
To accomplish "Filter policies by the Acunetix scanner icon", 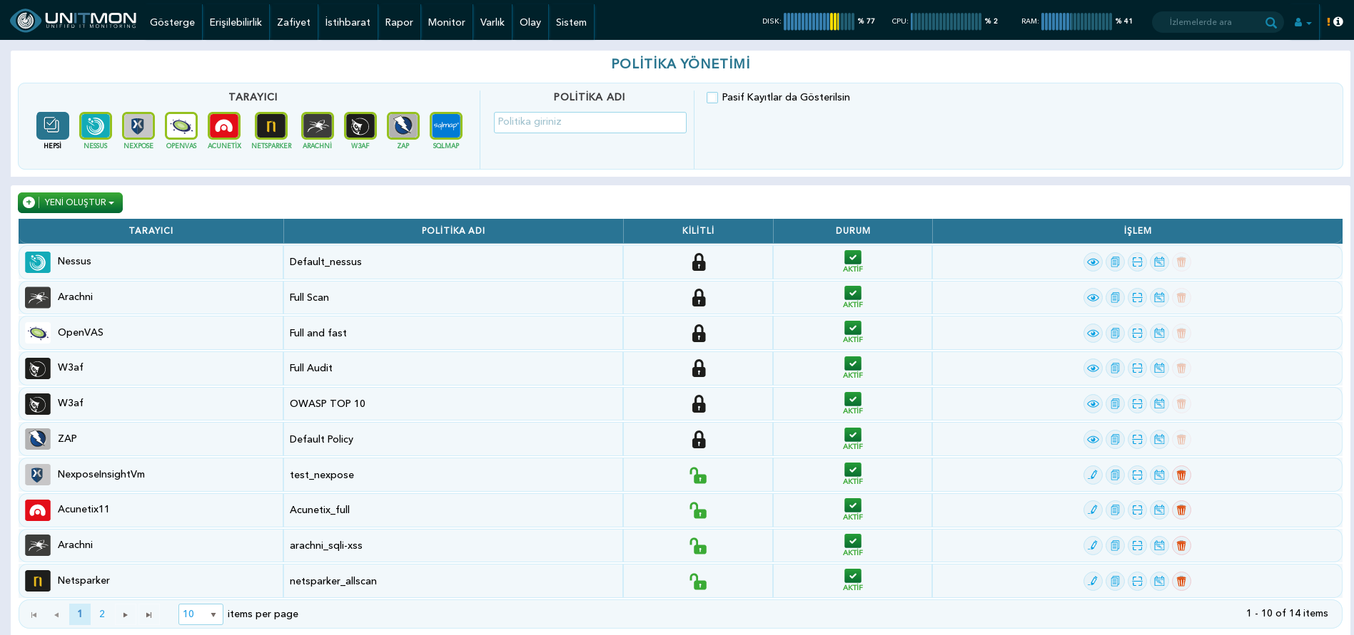I will point(224,126).
